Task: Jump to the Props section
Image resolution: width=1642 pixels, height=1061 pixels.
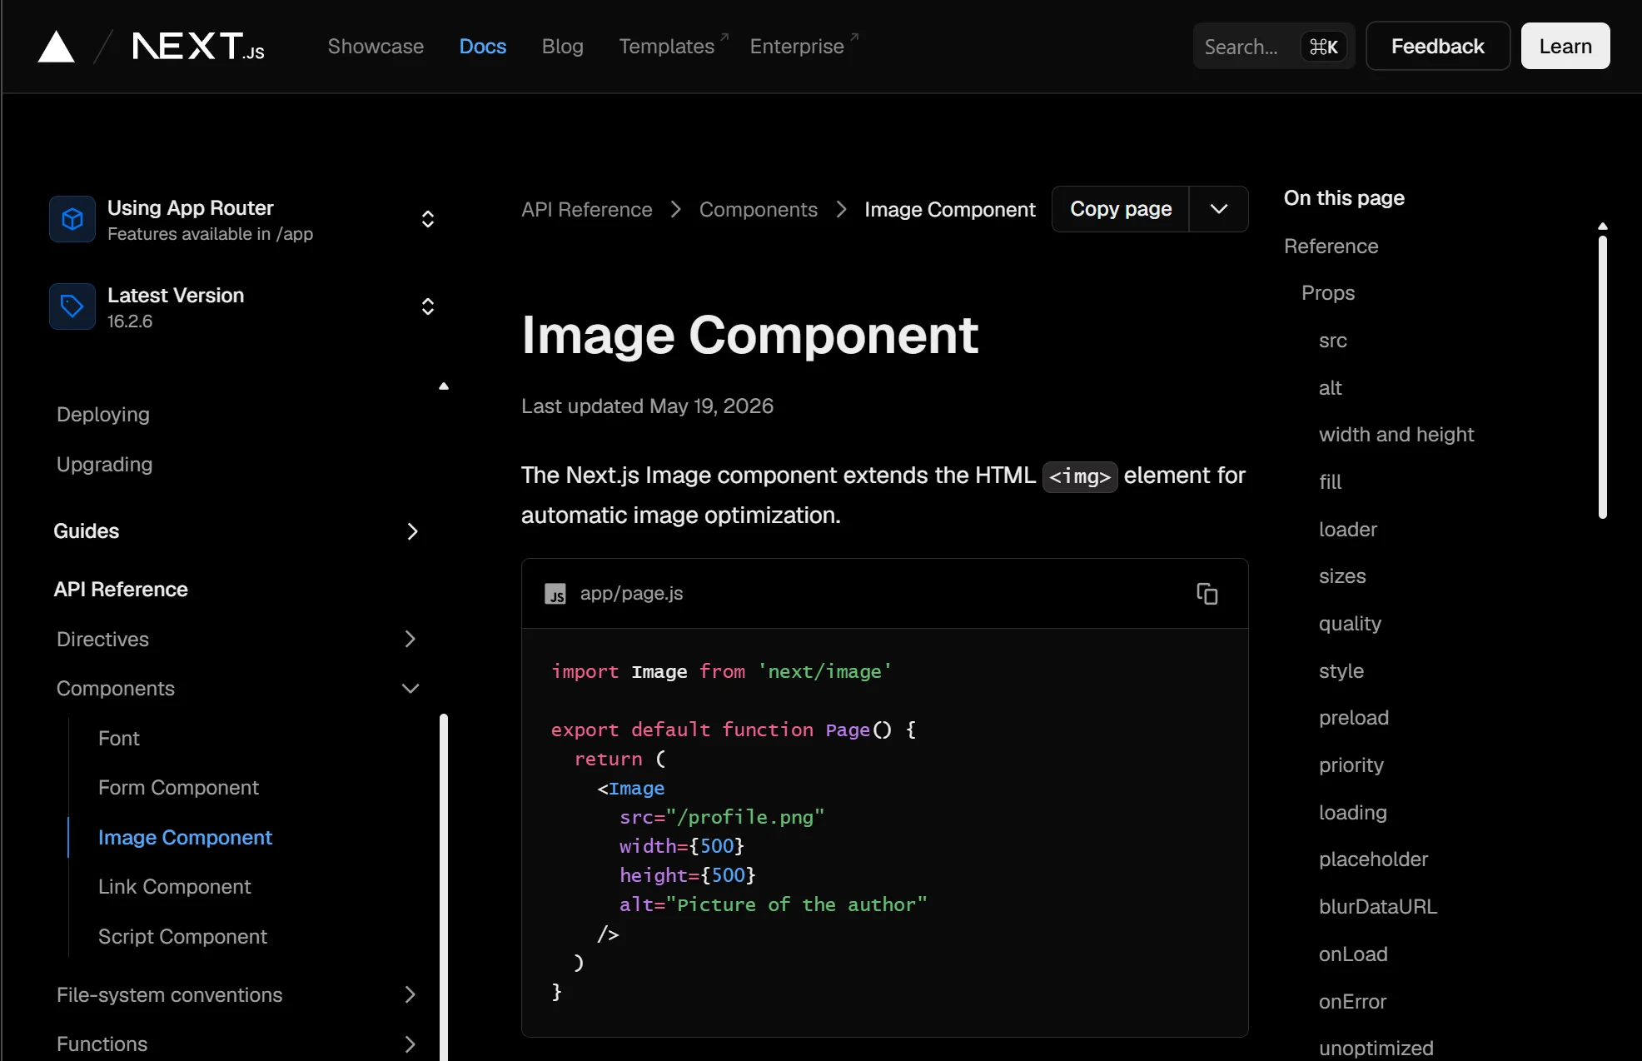Action: [x=1328, y=293]
